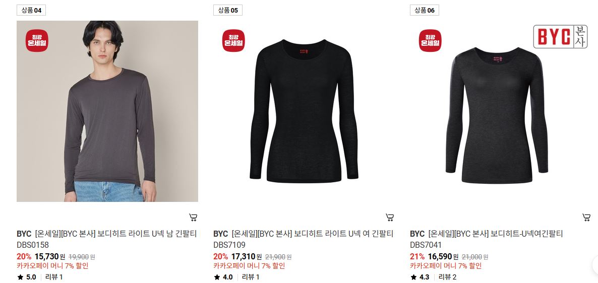The height and width of the screenshot is (283, 598).
Task: Click the BYC brand name on product 06
Action: tap(417, 234)
